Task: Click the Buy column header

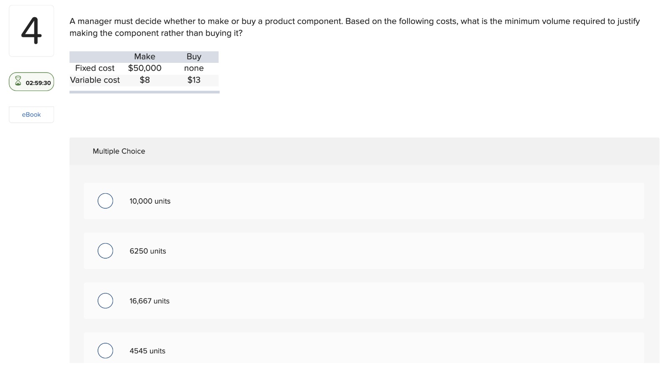Action: pyautogui.click(x=194, y=57)
